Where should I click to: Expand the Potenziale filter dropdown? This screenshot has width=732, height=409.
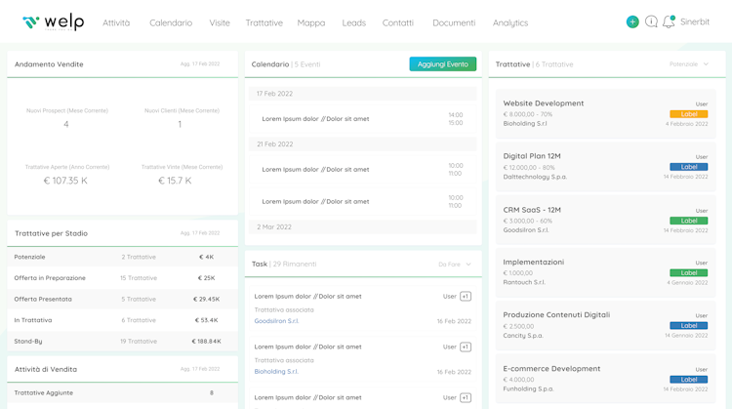pyautogui.click(x=689, y=64)
